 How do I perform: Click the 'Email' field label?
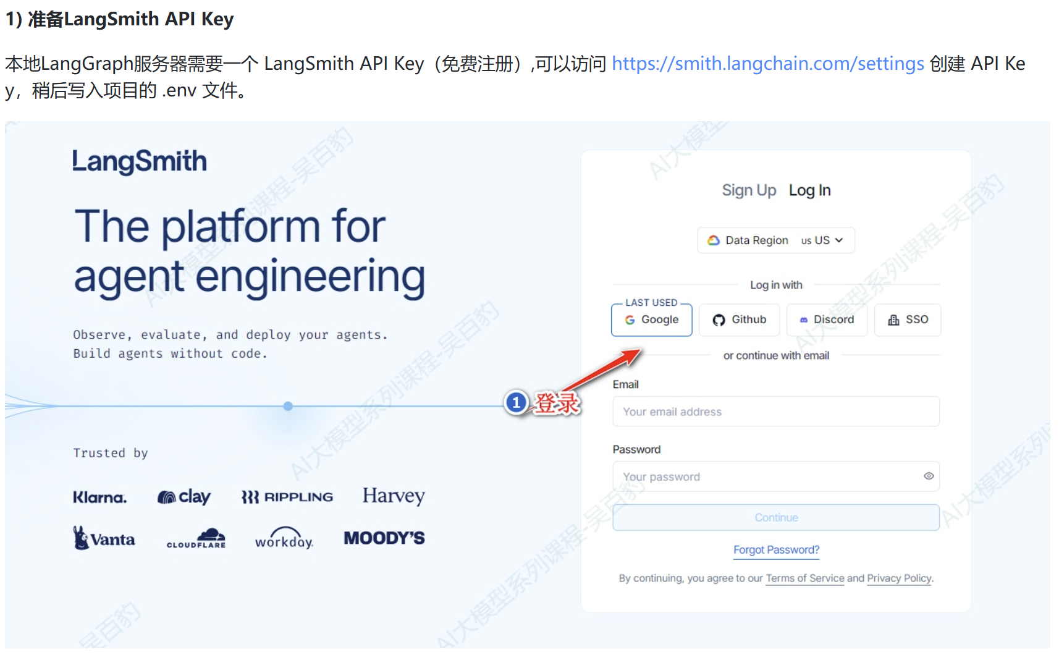[625, 384]
